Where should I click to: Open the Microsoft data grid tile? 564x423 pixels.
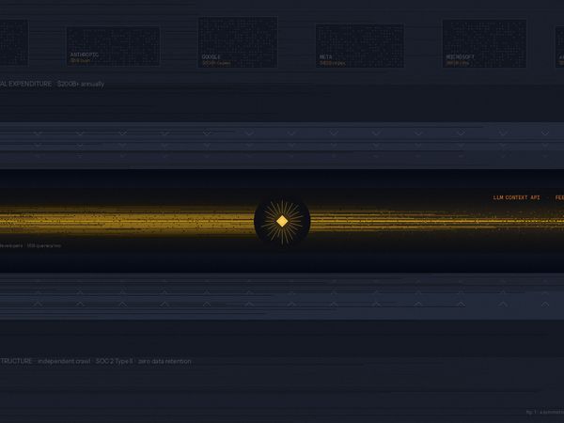(483, 43)
